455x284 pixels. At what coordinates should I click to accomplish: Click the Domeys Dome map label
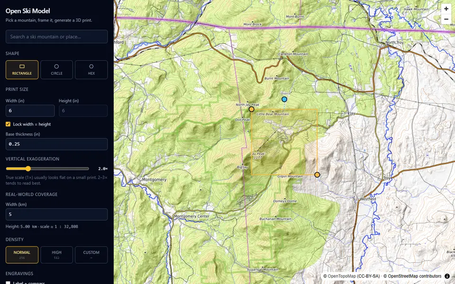pos(285,201)
